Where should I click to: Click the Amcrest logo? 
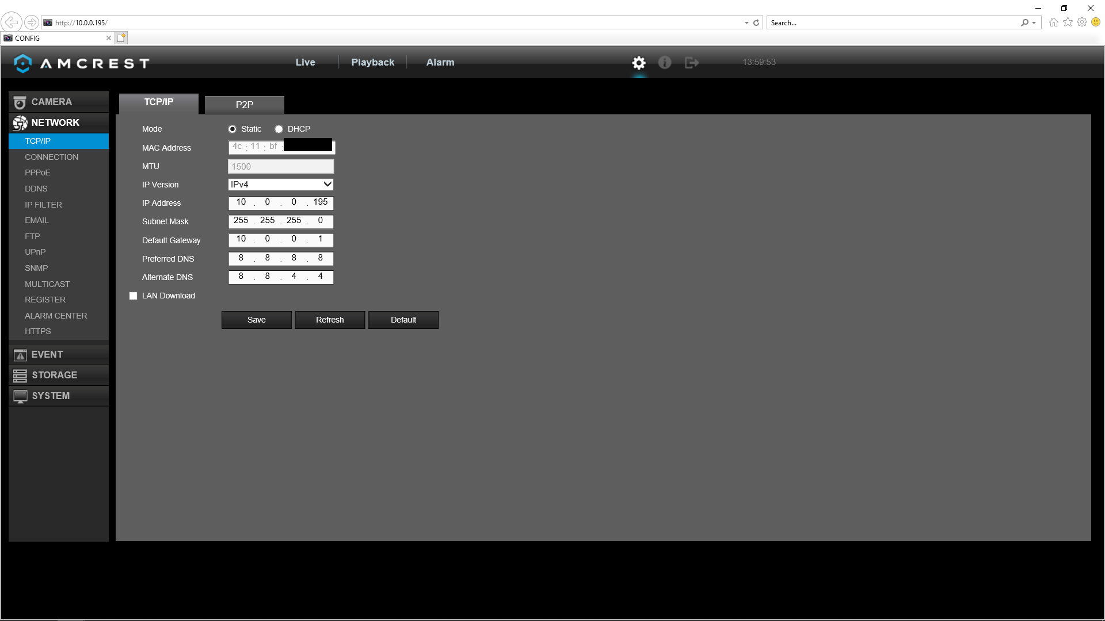82,63
